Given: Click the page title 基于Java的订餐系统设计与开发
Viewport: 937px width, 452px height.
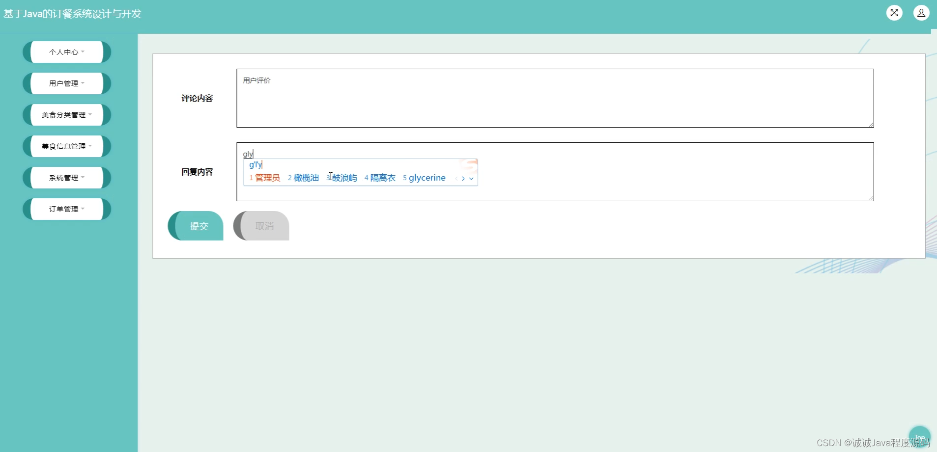Looking at the screenshot, I should point(72,14).
